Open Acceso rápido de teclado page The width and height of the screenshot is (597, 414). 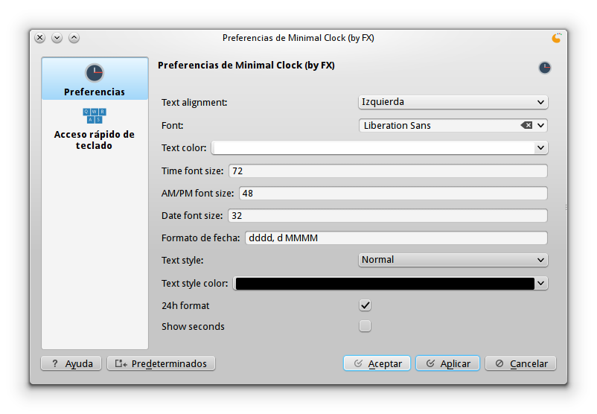(95, 129)
